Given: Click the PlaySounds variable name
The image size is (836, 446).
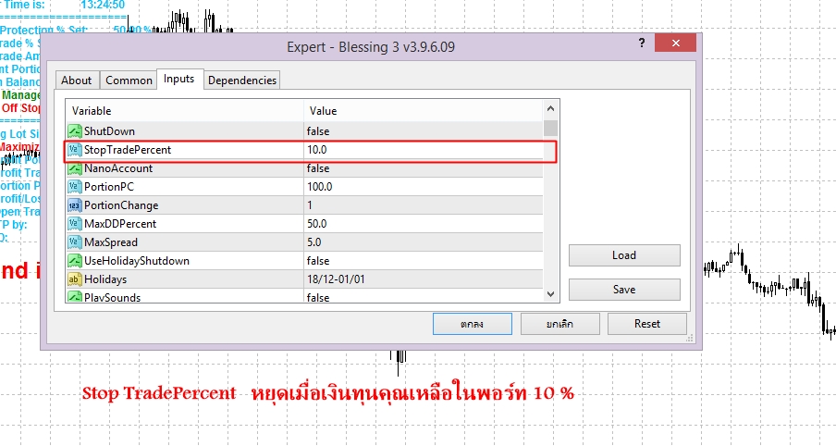Looking at the screenshot, I should (113, 298).
